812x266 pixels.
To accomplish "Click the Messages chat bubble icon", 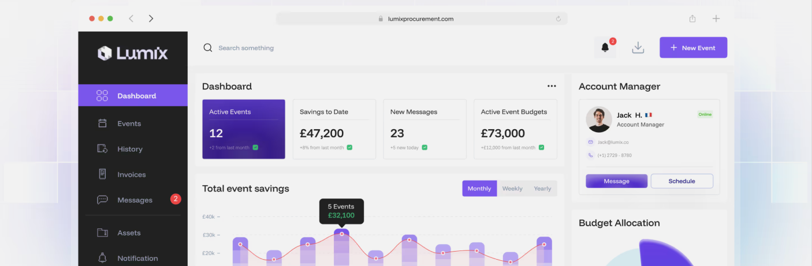I will click(x=102, y=200).
